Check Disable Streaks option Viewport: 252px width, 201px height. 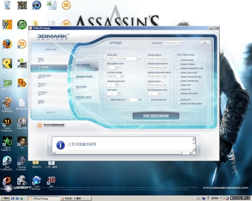click(x=178, y=64)
